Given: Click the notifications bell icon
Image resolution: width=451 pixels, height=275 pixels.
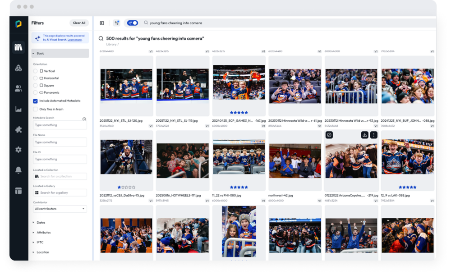Looking at the screenshot, I should tap(18, 170).
